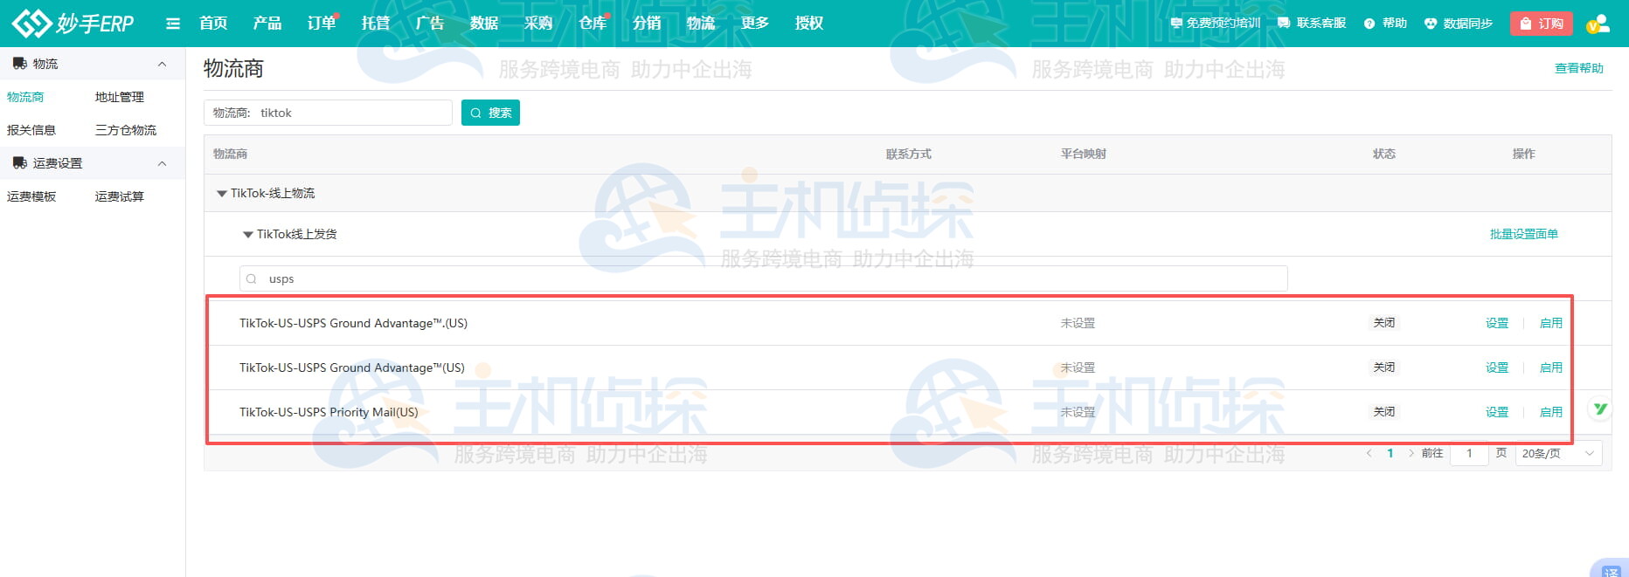Click 数据同步
Screen dimensions: 1629x577
pyautogui.click(x=1459, y=24)
